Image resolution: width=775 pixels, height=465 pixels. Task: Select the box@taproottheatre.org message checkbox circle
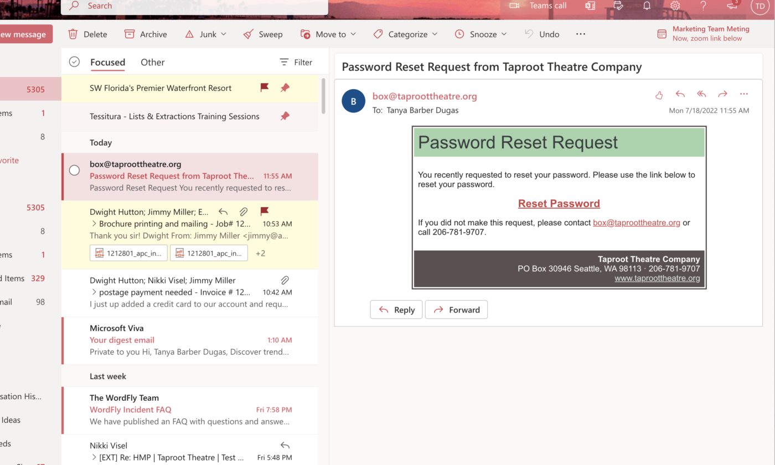pyautogui.click(x=74, y=170)
